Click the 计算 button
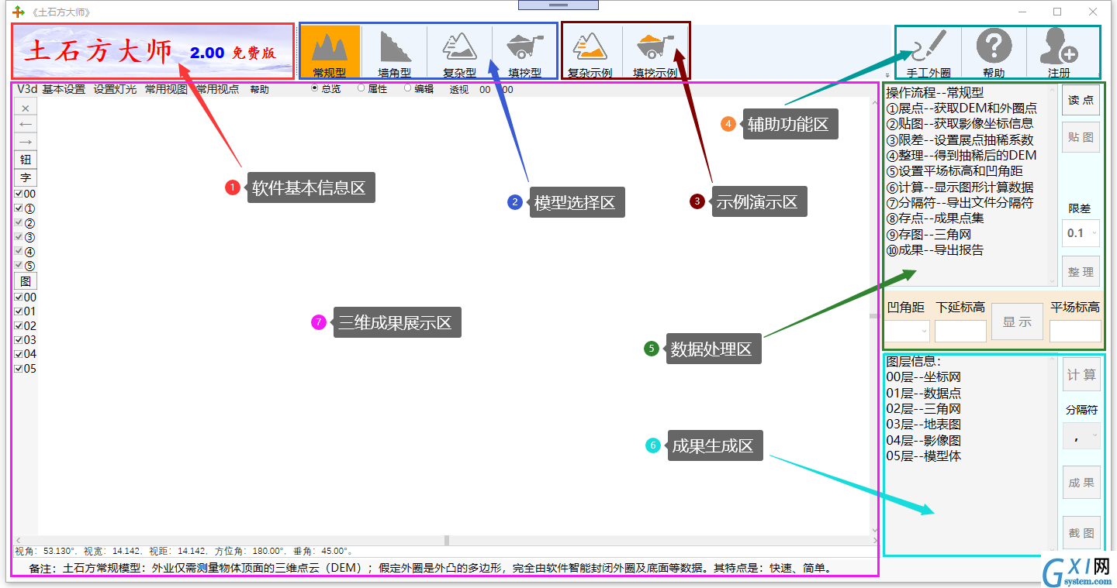 coord(1081,375)
